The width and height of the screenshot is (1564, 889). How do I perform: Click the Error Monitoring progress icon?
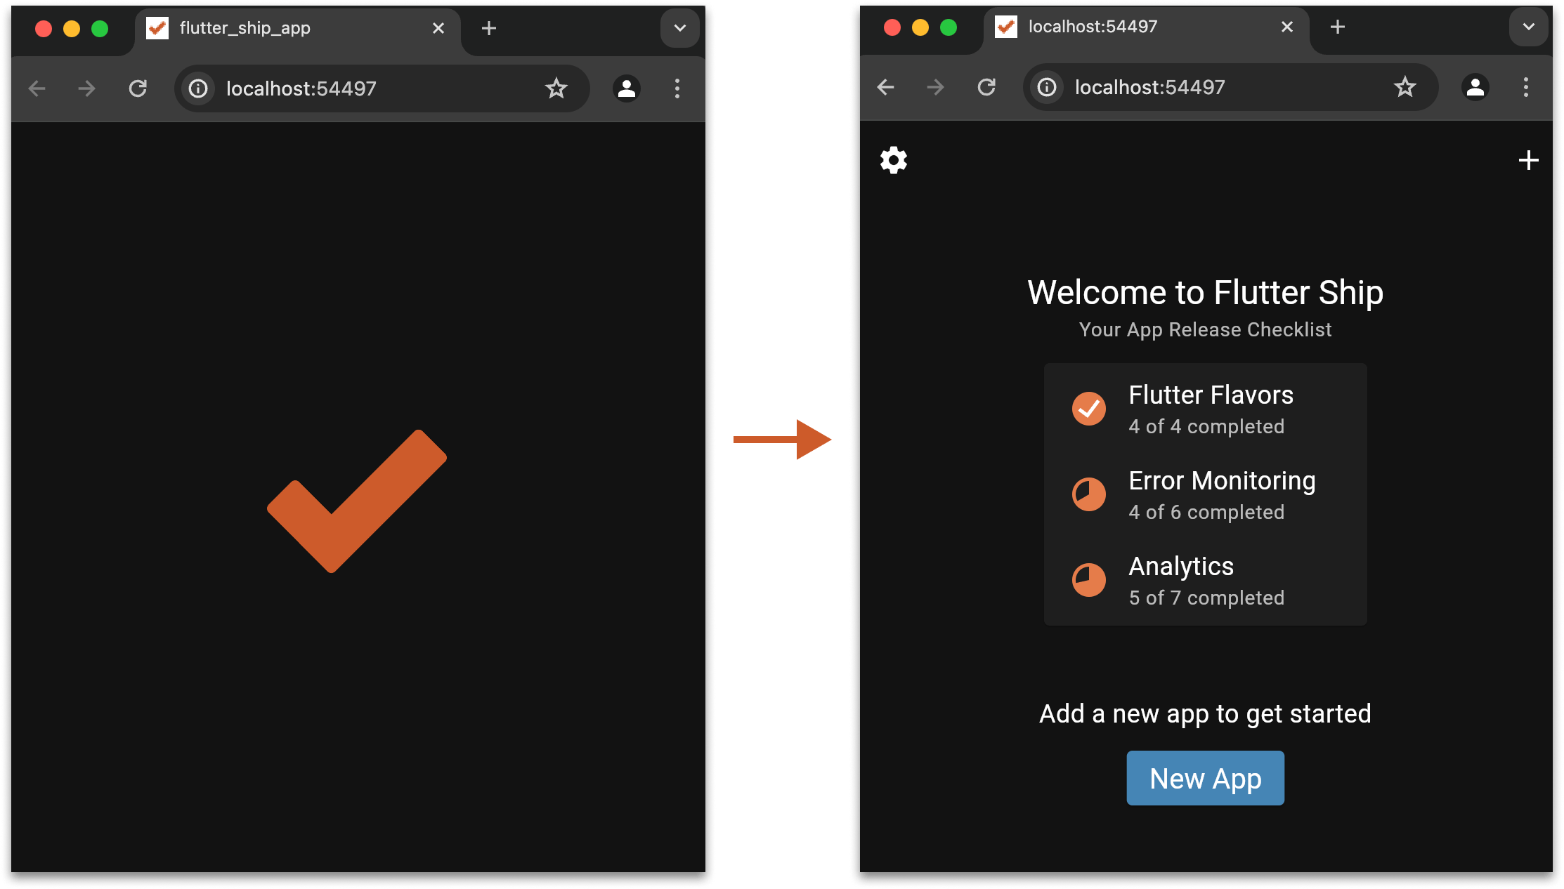pyautogui.click(x=1089, y=494)
